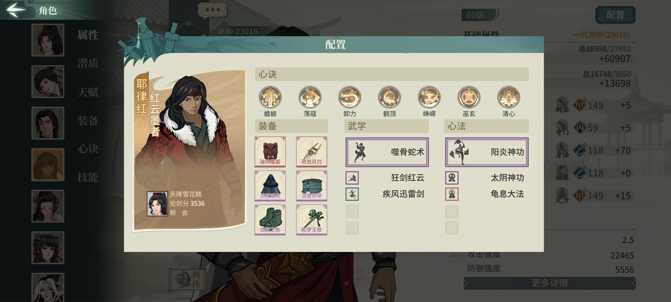The image size is (671, 302).
Task: Select the first female character portrait
Action: click(x=48, y=40)
